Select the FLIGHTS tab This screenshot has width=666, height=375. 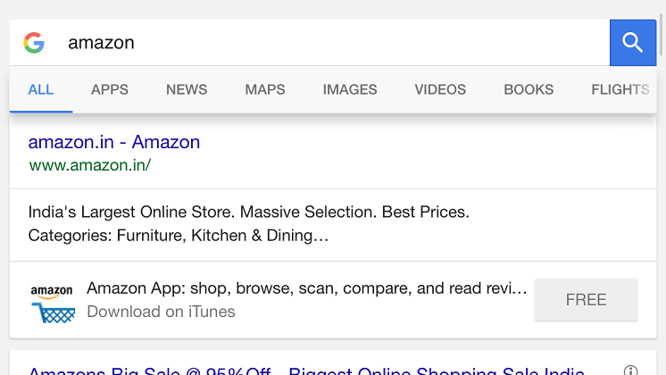620,89
